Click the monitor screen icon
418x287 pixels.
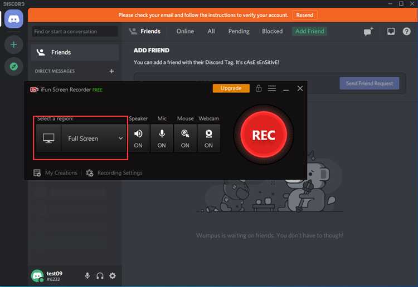click(48, 138)
